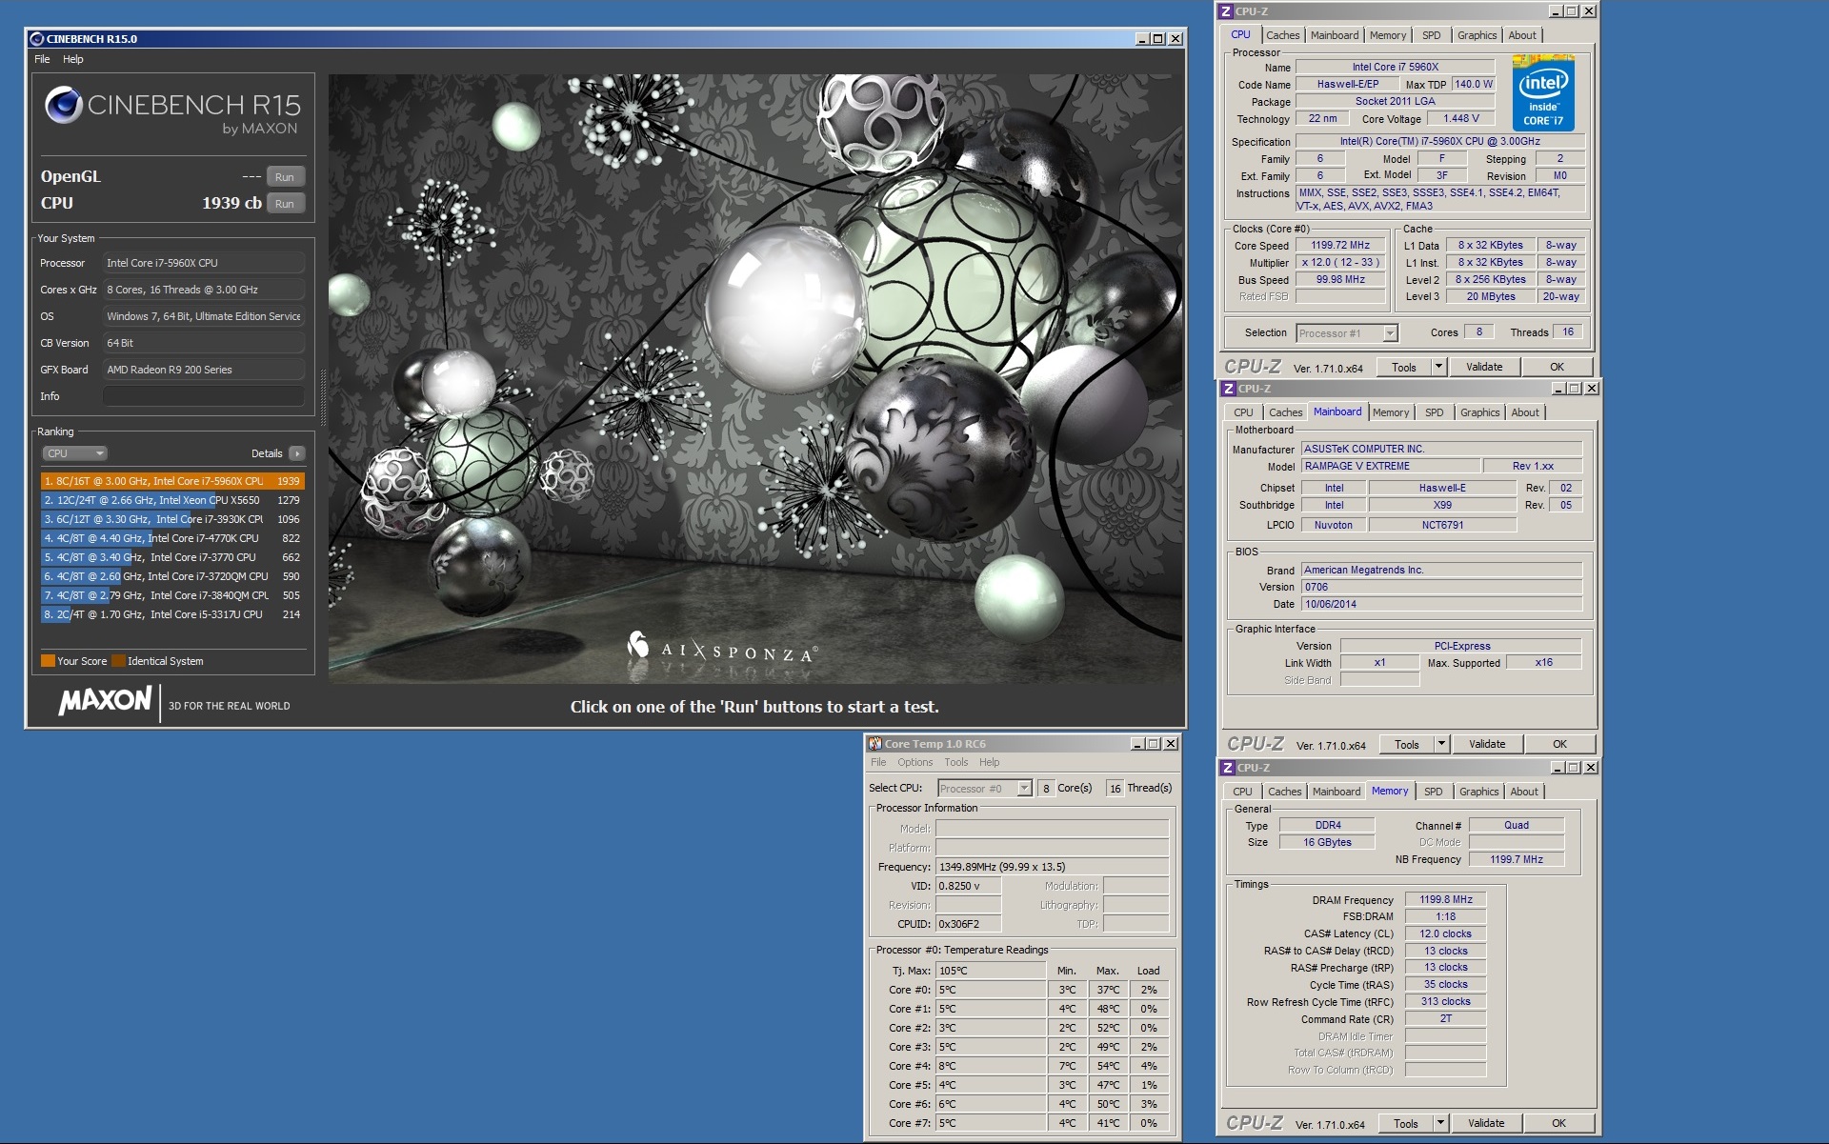
Task: Open the Processor #1 selection dropdown in CPU-Z
Action: pos(1347,333)
